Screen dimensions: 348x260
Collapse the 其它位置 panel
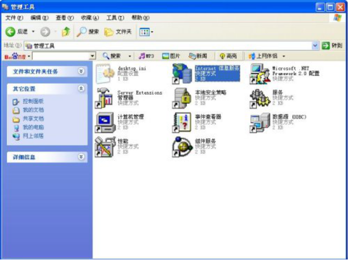(x=81, y=89)
